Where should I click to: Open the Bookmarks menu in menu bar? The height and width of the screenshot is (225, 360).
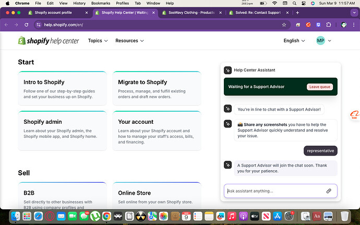tap(101, 3)
